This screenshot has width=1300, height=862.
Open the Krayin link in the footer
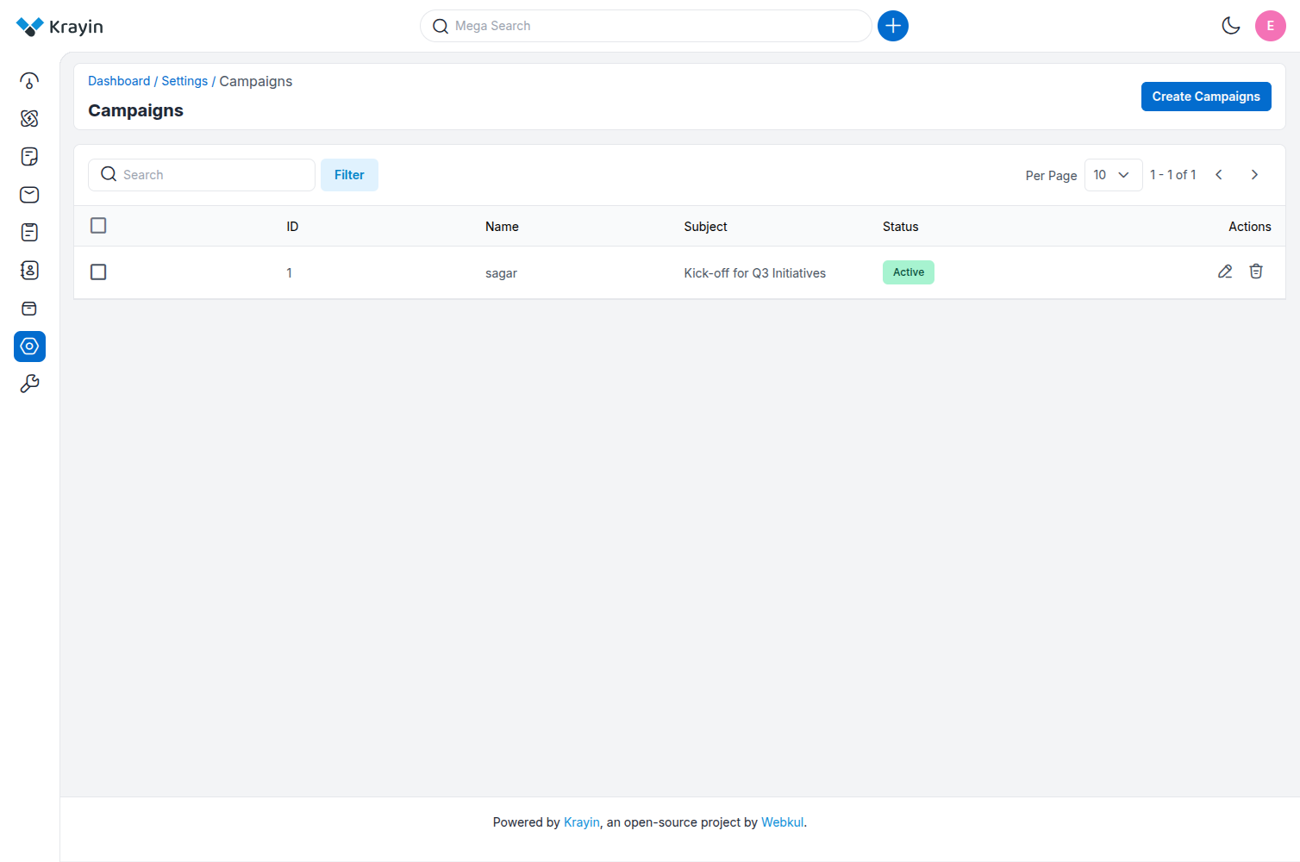581,822
